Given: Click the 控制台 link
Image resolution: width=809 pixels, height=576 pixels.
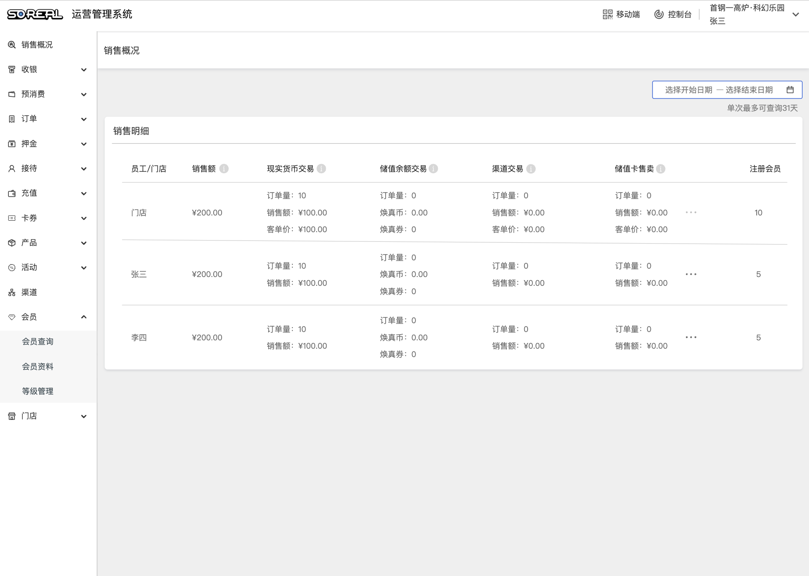Looking at the screenshot, I should click(x=680, y=15).
